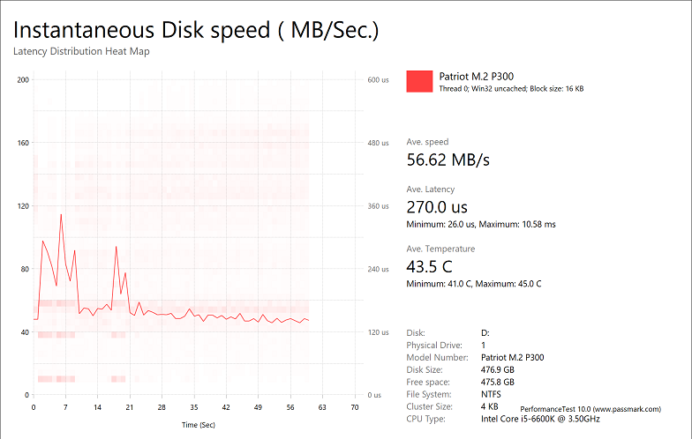This screenshot has width=692, height=439.
Task: Click the red Patriot M.2 P300 legend swatch
Action: click(419, 81)
